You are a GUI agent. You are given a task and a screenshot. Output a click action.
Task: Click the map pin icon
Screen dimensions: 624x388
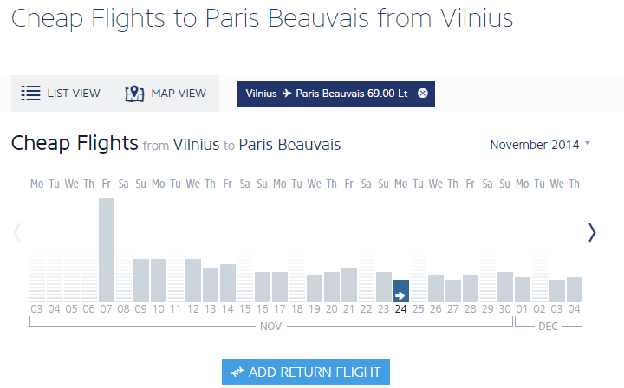pos(134,94)
